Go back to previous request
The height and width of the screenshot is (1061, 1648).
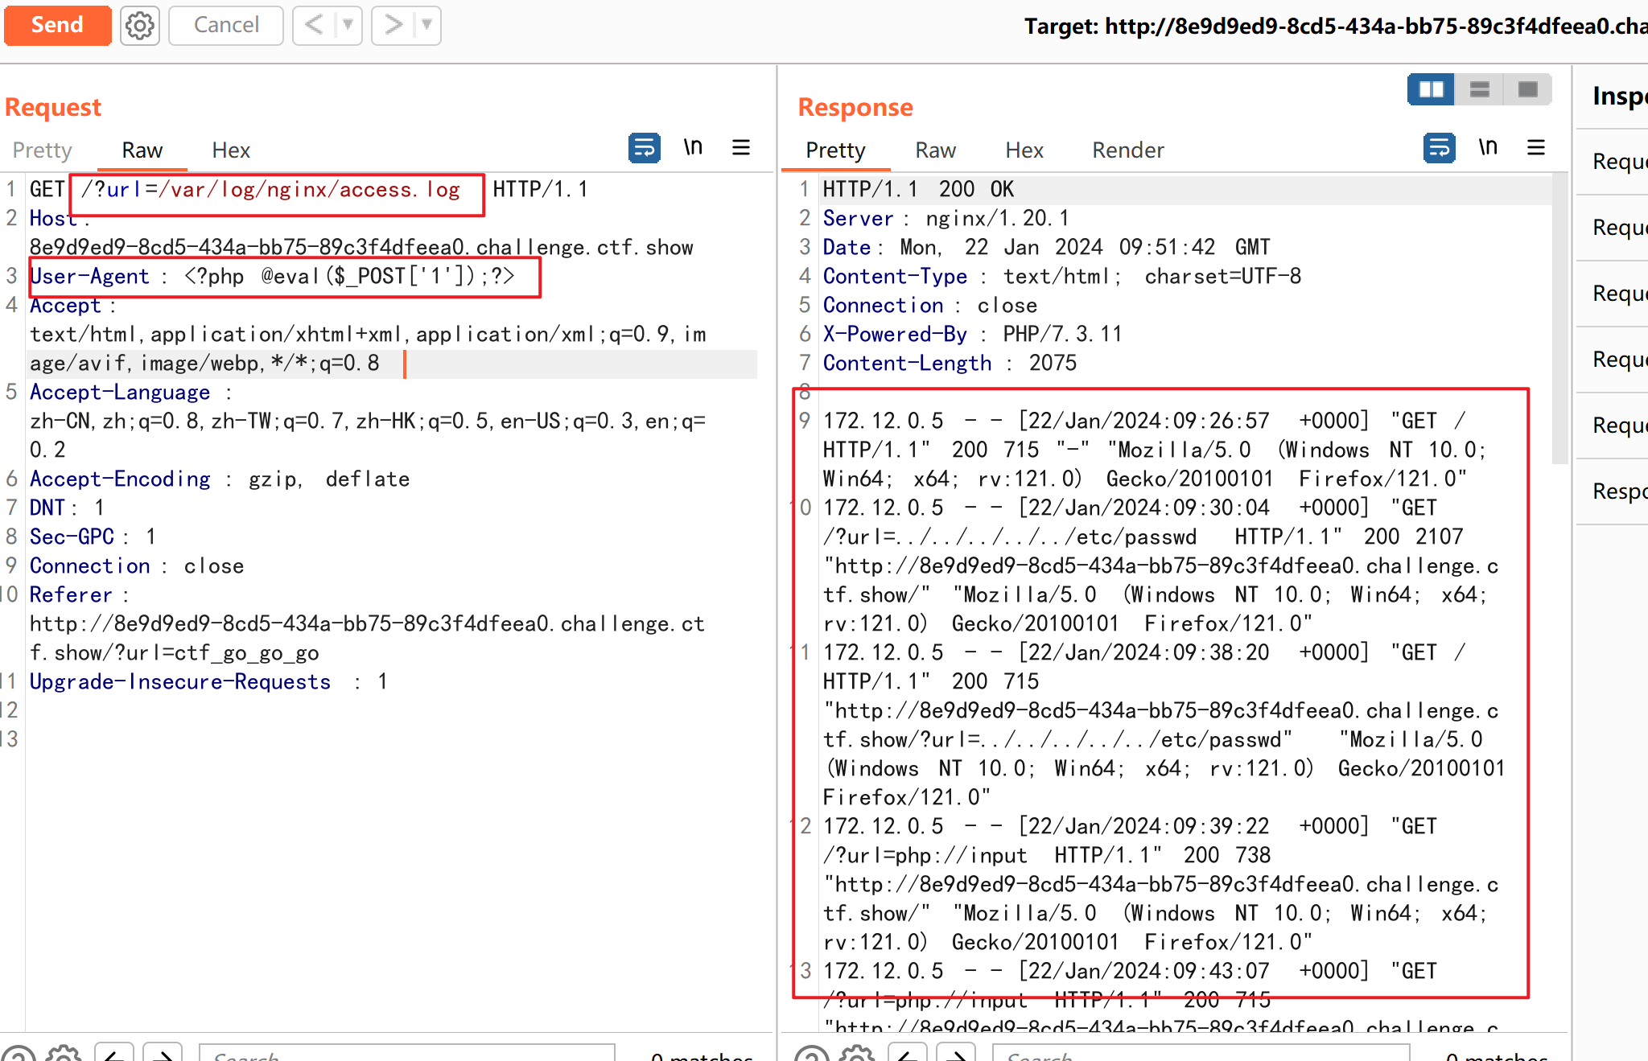click(x=314, y=26)
